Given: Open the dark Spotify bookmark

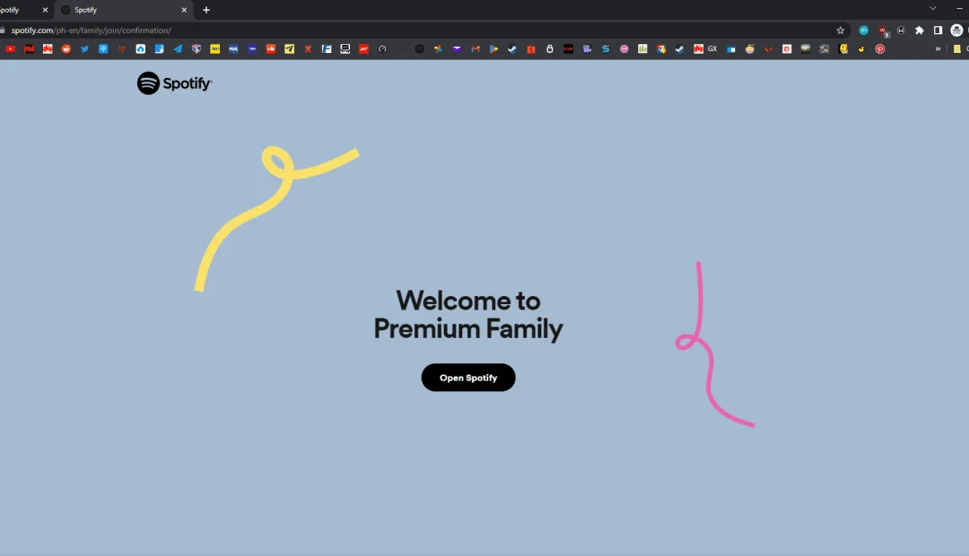Looking at the screenshot, I should tap(420, 48).
